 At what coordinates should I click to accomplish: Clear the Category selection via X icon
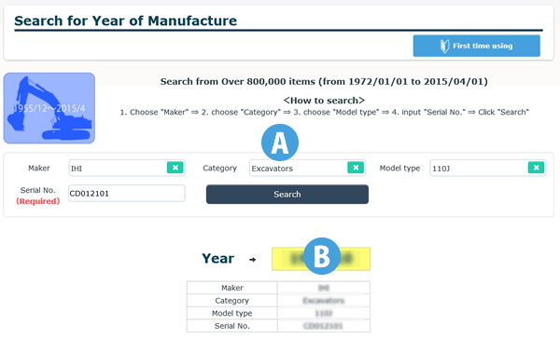(356, 168)
